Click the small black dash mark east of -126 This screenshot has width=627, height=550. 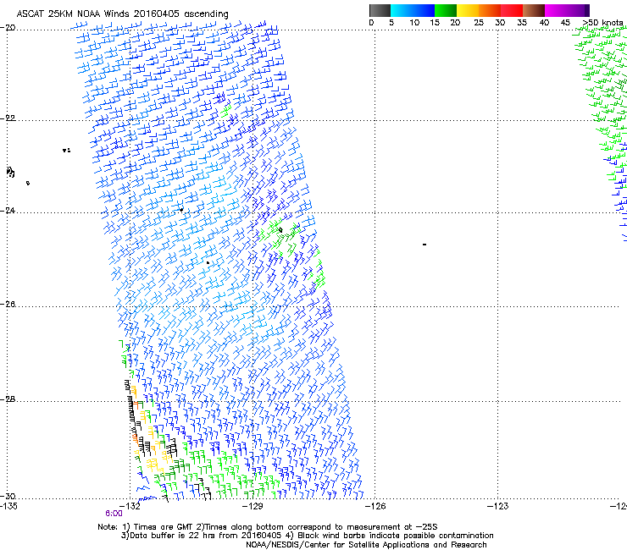[x=424, y=245]
